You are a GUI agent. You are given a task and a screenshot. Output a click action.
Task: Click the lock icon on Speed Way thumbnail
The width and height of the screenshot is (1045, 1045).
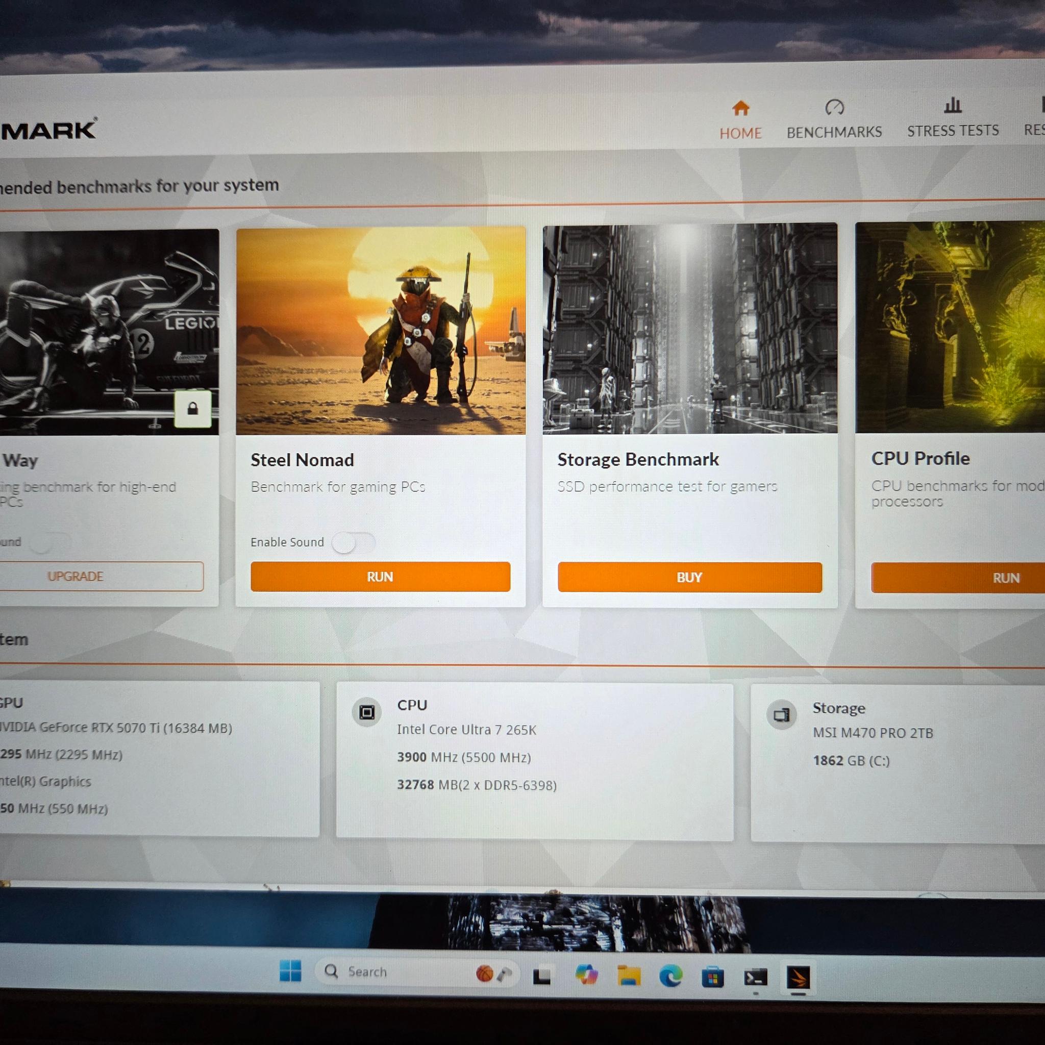point(192,409)
